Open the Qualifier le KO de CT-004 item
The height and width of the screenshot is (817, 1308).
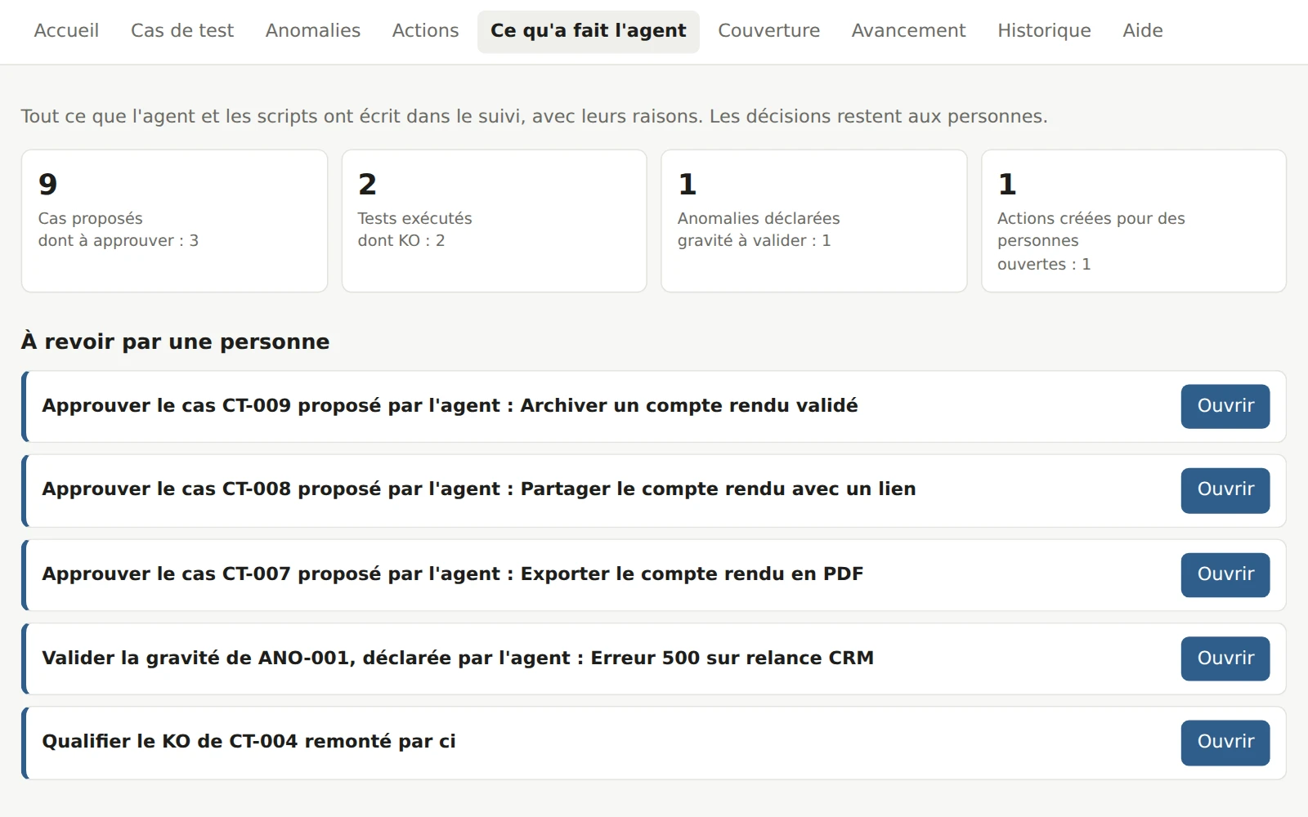coord(1225,742)
